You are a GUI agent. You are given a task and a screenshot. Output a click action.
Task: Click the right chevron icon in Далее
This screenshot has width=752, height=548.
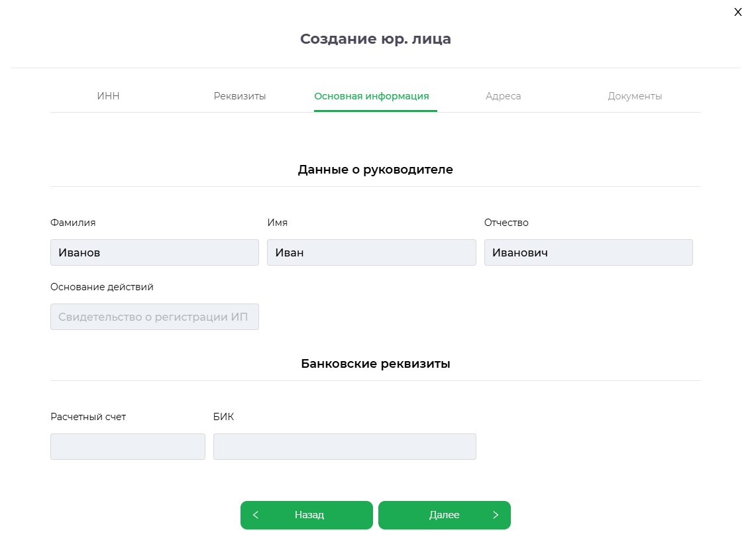coord(496,515)
